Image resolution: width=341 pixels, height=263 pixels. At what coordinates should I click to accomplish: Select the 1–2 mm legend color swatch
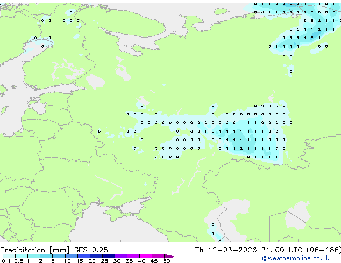34,256
